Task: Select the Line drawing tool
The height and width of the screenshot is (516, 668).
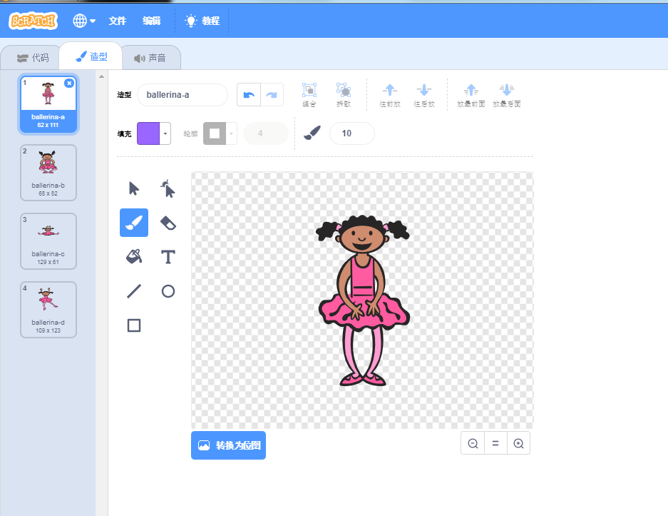Action: pyautogui.click(x=134, y=291)
